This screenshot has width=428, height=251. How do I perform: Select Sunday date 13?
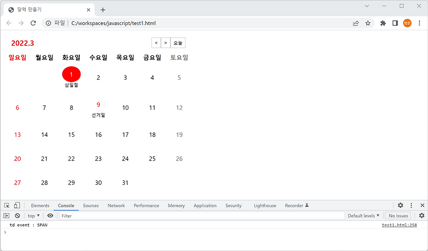coord(18,135)
